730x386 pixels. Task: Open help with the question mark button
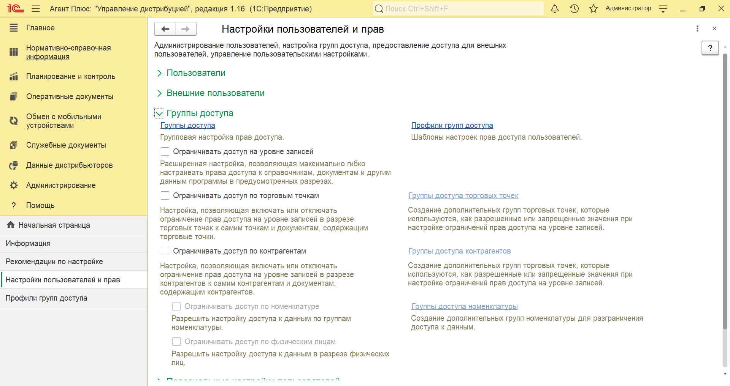(x=710, y=48)
